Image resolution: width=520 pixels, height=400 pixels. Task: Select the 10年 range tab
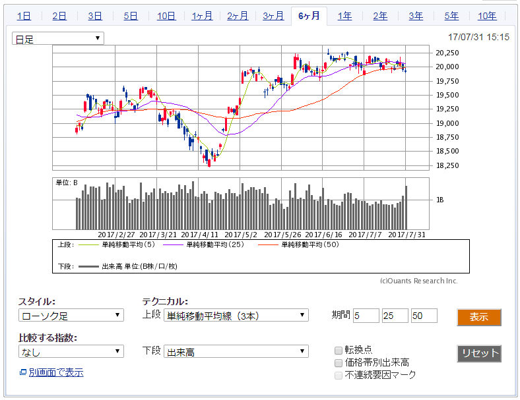click(487, 16)
